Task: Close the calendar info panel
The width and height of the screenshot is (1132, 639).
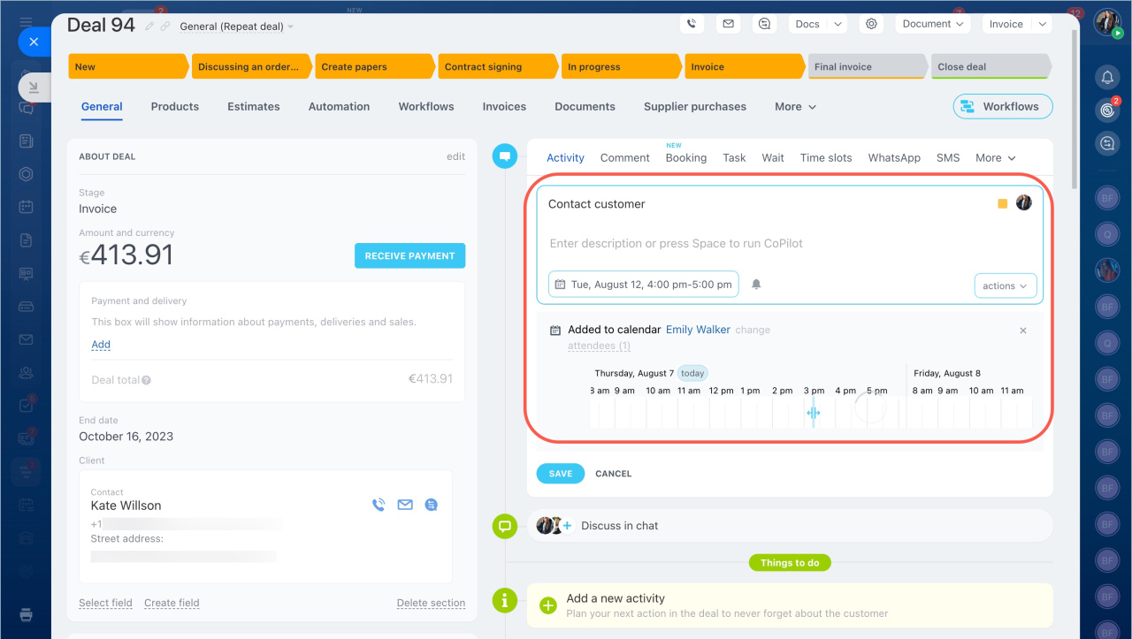Action: (1023, 331)
